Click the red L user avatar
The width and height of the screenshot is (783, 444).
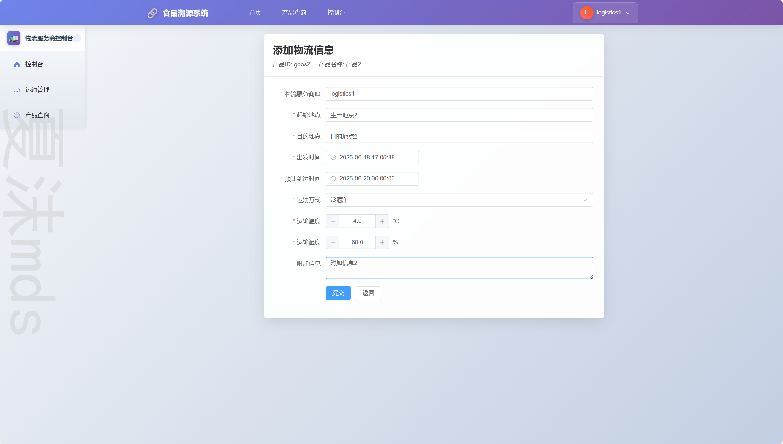[586, 13]
